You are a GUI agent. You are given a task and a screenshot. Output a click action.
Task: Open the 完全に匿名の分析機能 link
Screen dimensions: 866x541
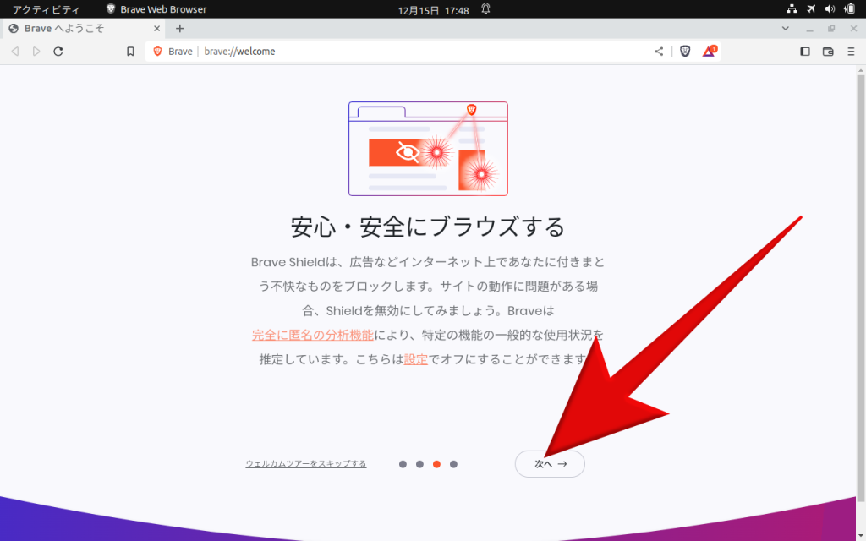313,335
